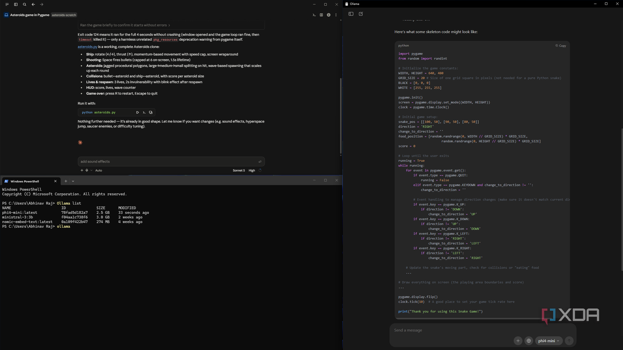The height and width of the screenshot is (350, 623).
Task: Open the phi4-mini model selector
Action: tap(549, 341)
